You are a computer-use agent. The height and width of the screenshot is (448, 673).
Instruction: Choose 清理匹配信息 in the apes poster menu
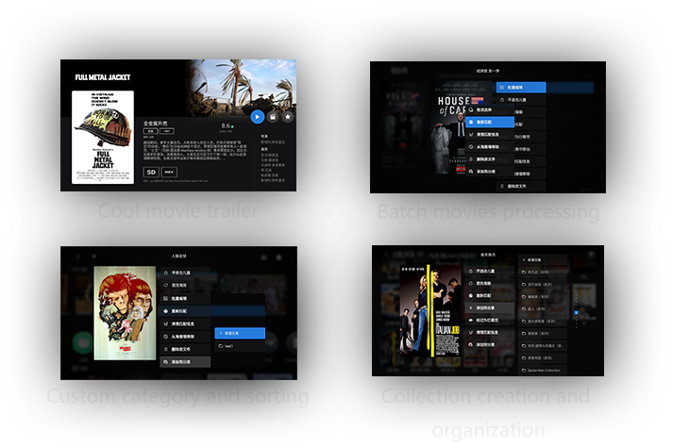click(185, 324)
